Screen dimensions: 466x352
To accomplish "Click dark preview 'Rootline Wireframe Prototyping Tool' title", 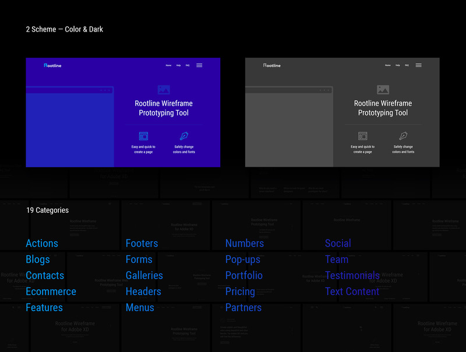I will [x=383, y=108].
